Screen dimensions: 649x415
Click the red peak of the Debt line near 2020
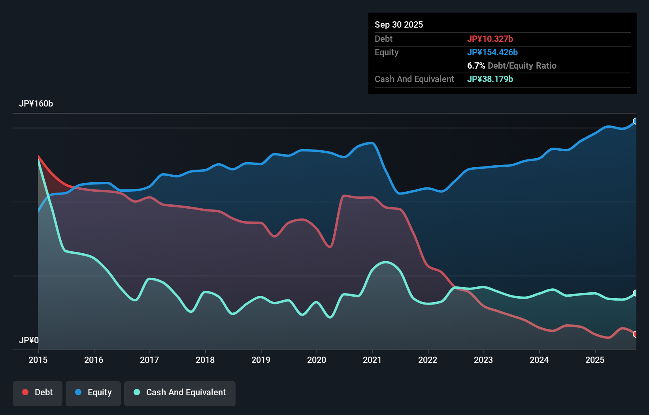345,196
